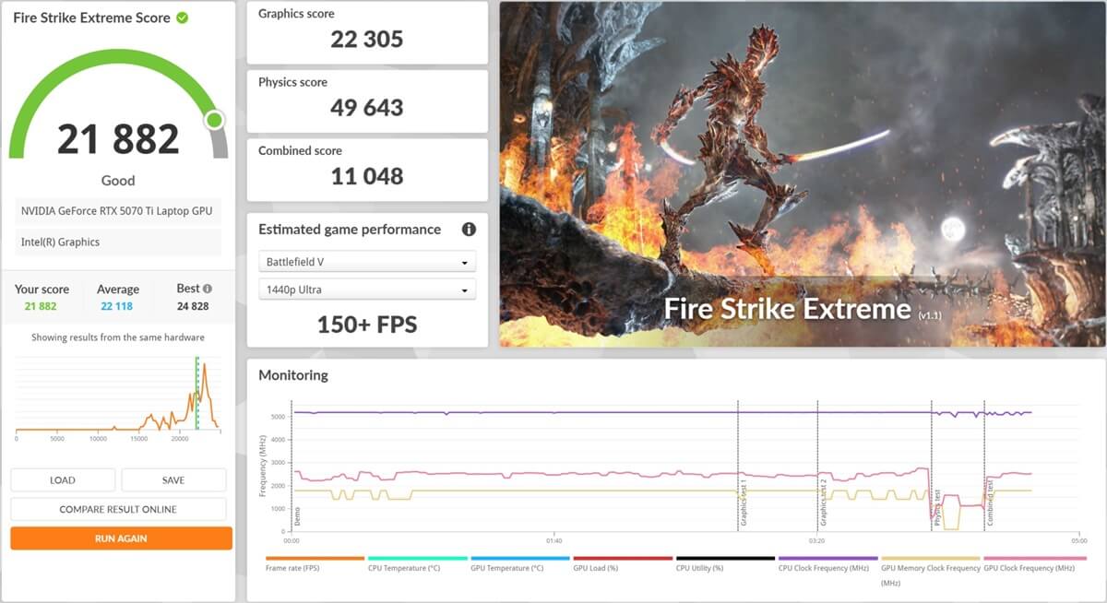Click the Fire Strike Extreme preview image
The height and width of the screenshot is (603, 1107).
[801, 174]
